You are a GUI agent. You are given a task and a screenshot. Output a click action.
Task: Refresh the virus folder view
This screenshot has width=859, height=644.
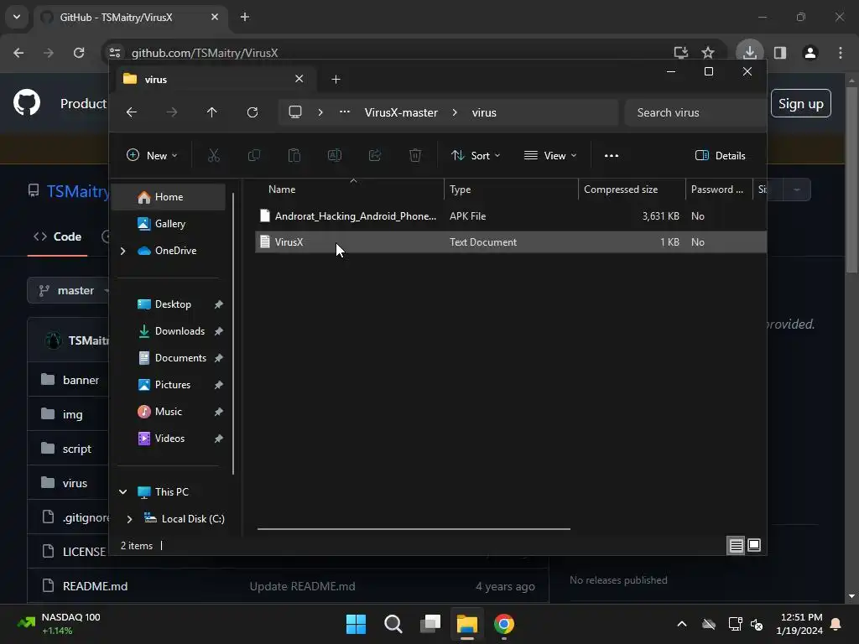[x=252, y=112]
